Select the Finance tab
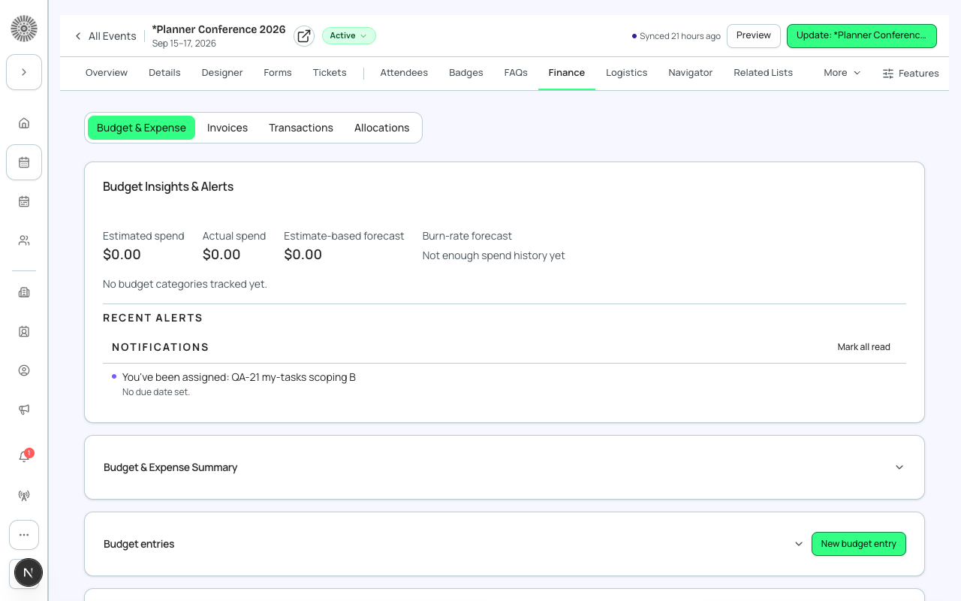Screen dimensions: 961x601 [567, 73]
